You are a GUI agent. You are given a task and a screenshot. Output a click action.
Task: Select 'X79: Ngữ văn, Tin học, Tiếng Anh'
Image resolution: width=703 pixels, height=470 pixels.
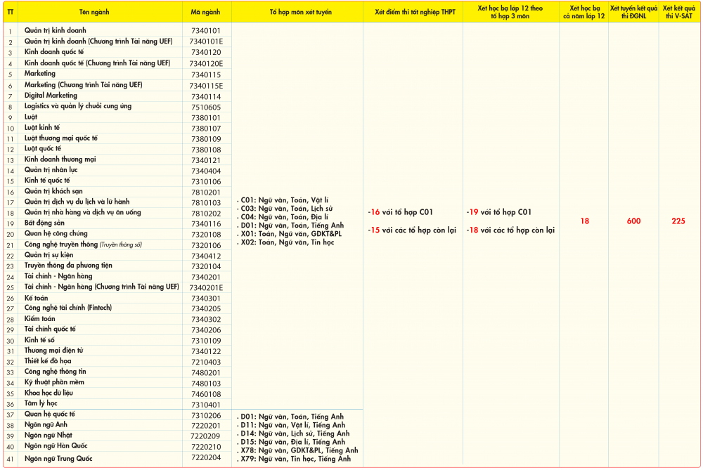pyautogui.click(x=294, y=459)
